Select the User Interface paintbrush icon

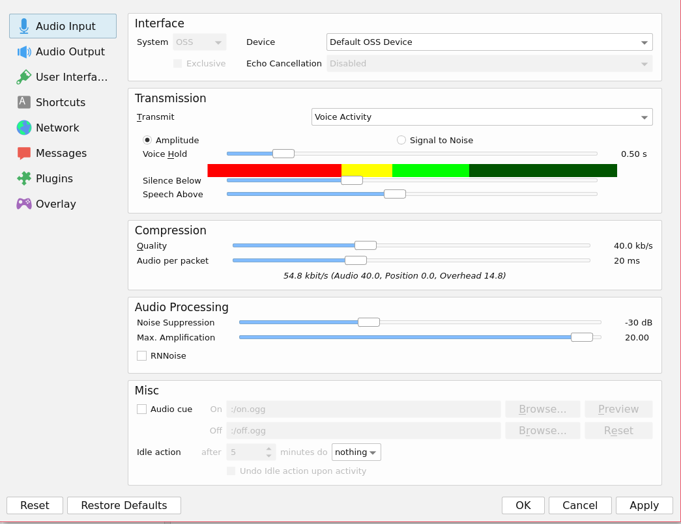coord(24,77)
